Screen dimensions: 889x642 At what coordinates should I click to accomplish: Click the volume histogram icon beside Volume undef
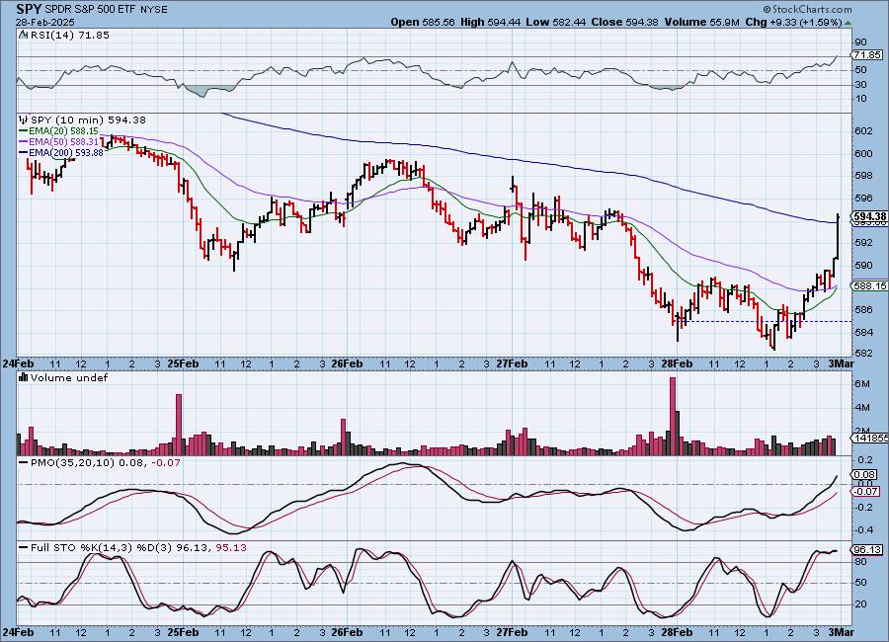tap(24, 377)
